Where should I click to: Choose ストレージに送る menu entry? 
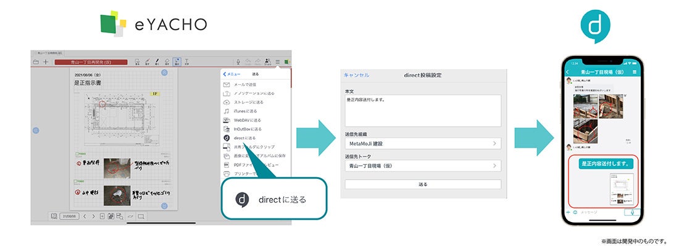[256, 102]
